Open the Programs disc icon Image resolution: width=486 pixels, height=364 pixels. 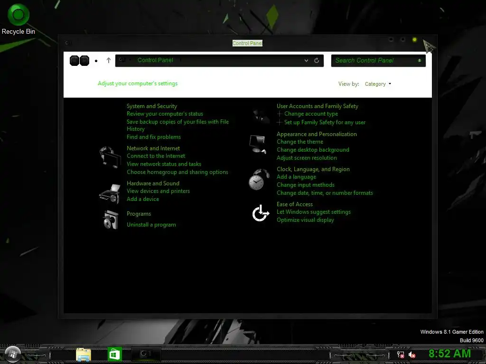(111, 220)
